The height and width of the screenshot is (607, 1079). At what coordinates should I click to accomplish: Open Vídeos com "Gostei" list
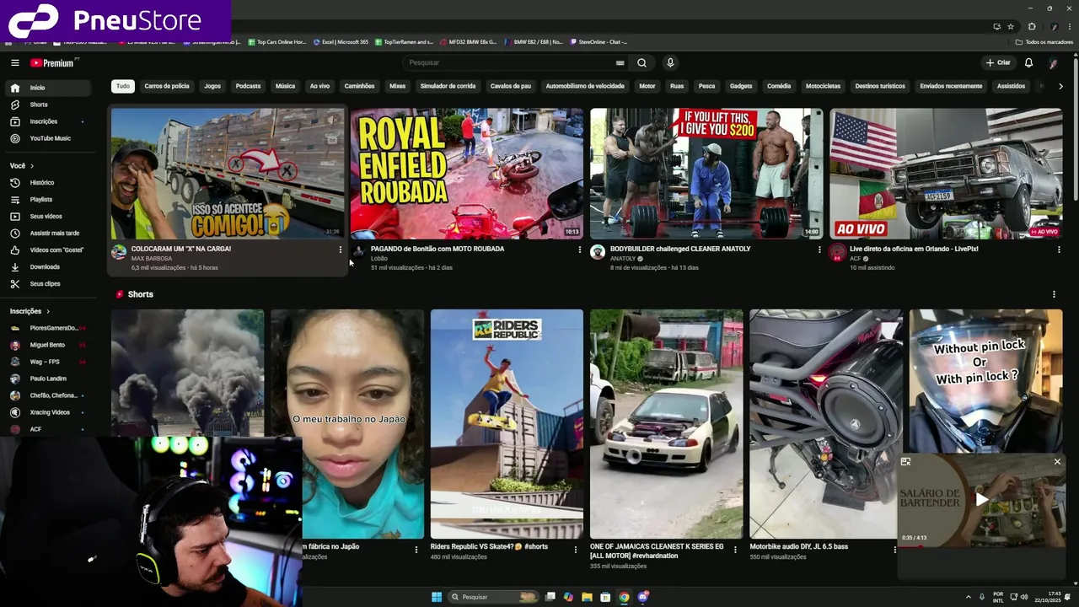tap(49, 250)
